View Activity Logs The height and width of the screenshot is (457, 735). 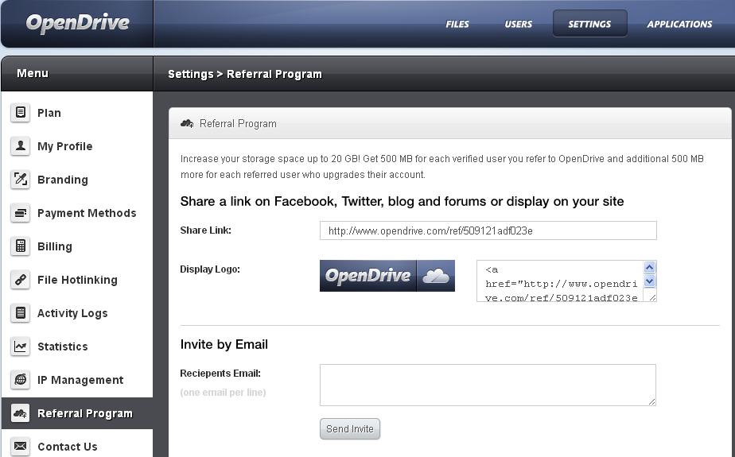[x=72, y=313]
